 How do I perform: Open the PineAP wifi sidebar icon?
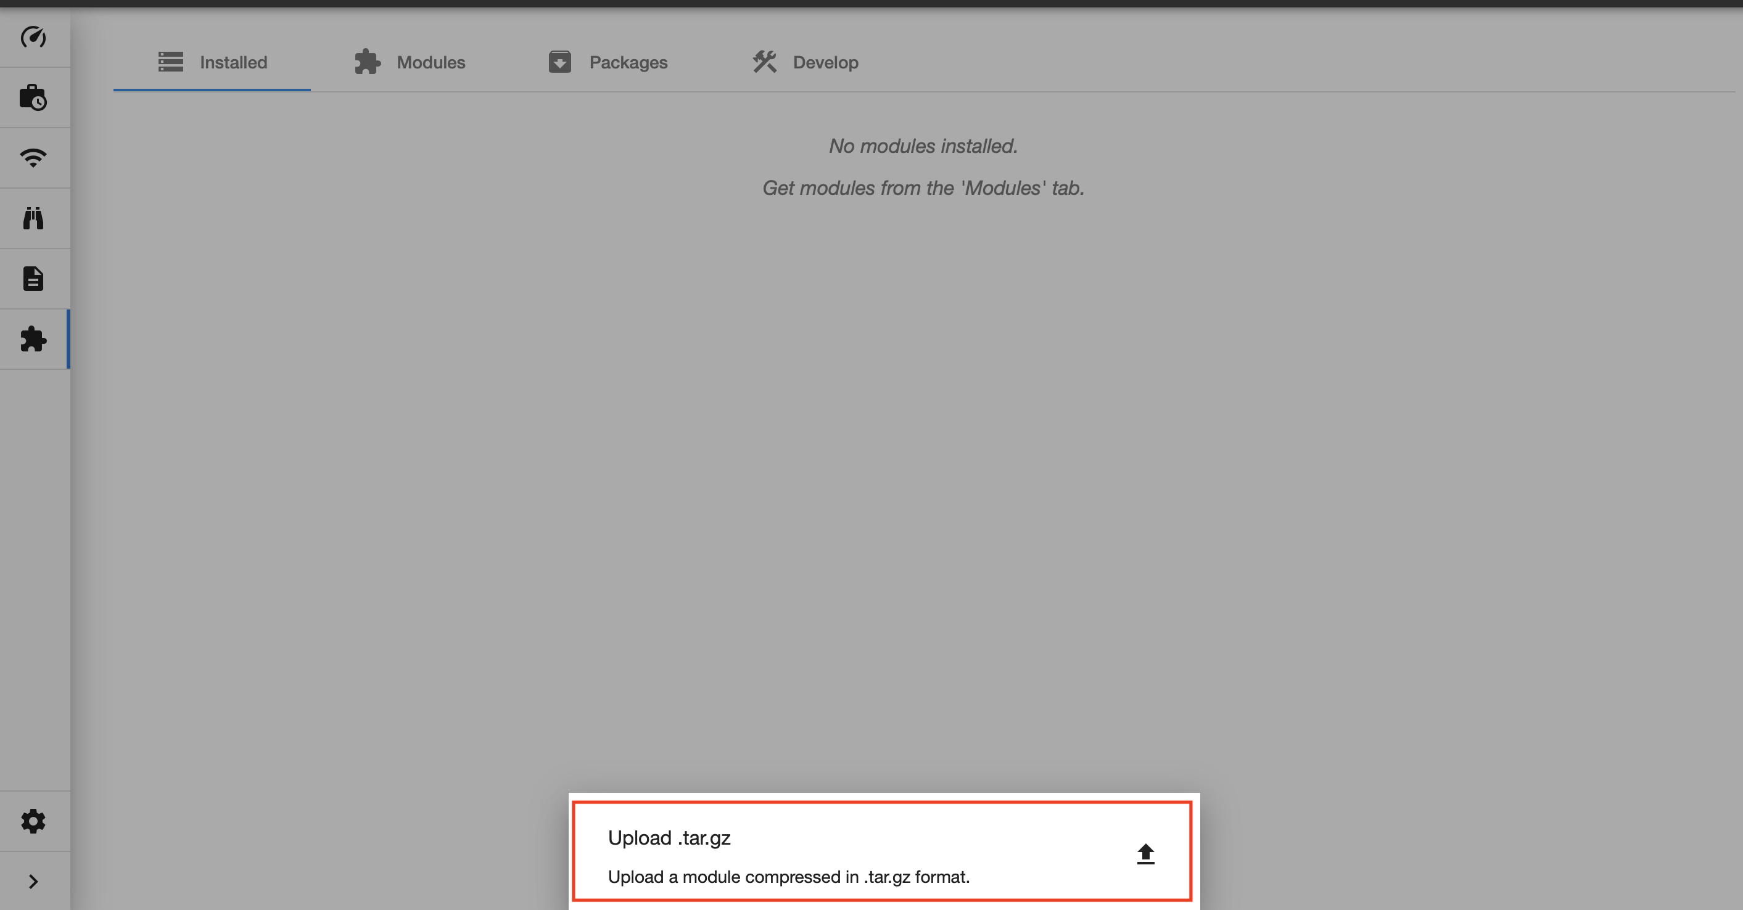click(x=33, y=158)
